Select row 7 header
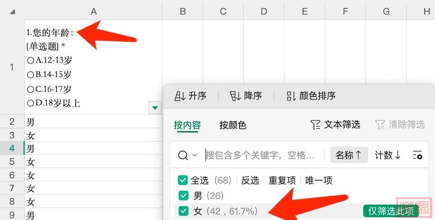Viewport: 435px width, 220px height. point(12,188)
